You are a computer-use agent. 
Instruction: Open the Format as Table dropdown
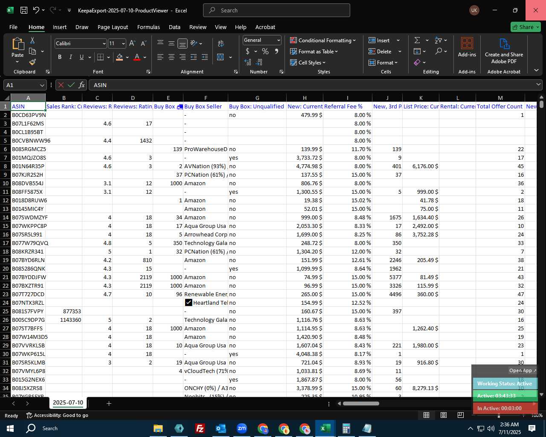[x=314, y=51]
